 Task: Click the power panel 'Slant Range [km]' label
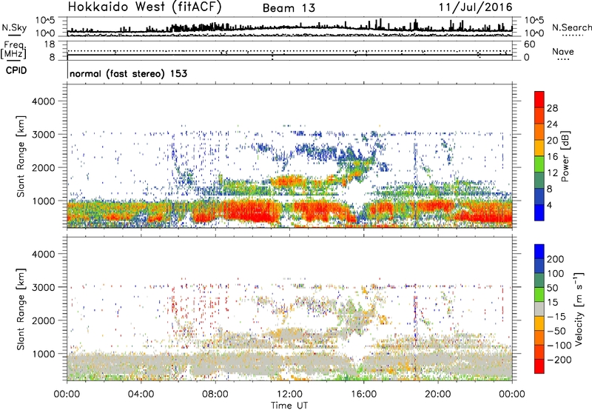point(21,156)
